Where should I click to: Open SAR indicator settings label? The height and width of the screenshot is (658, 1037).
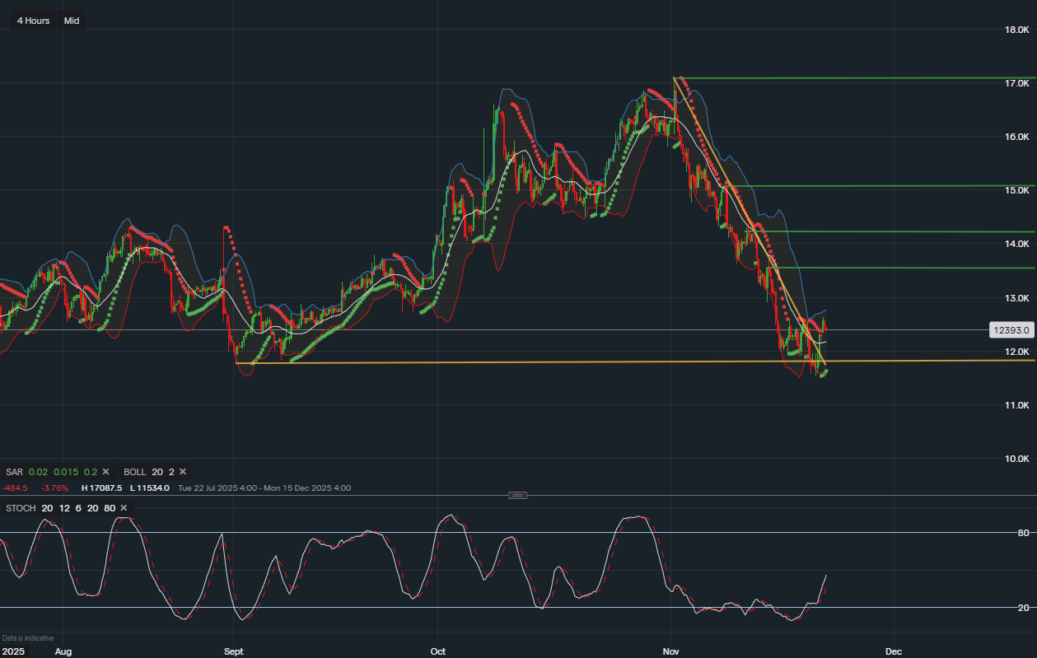[x=14, y=472]
